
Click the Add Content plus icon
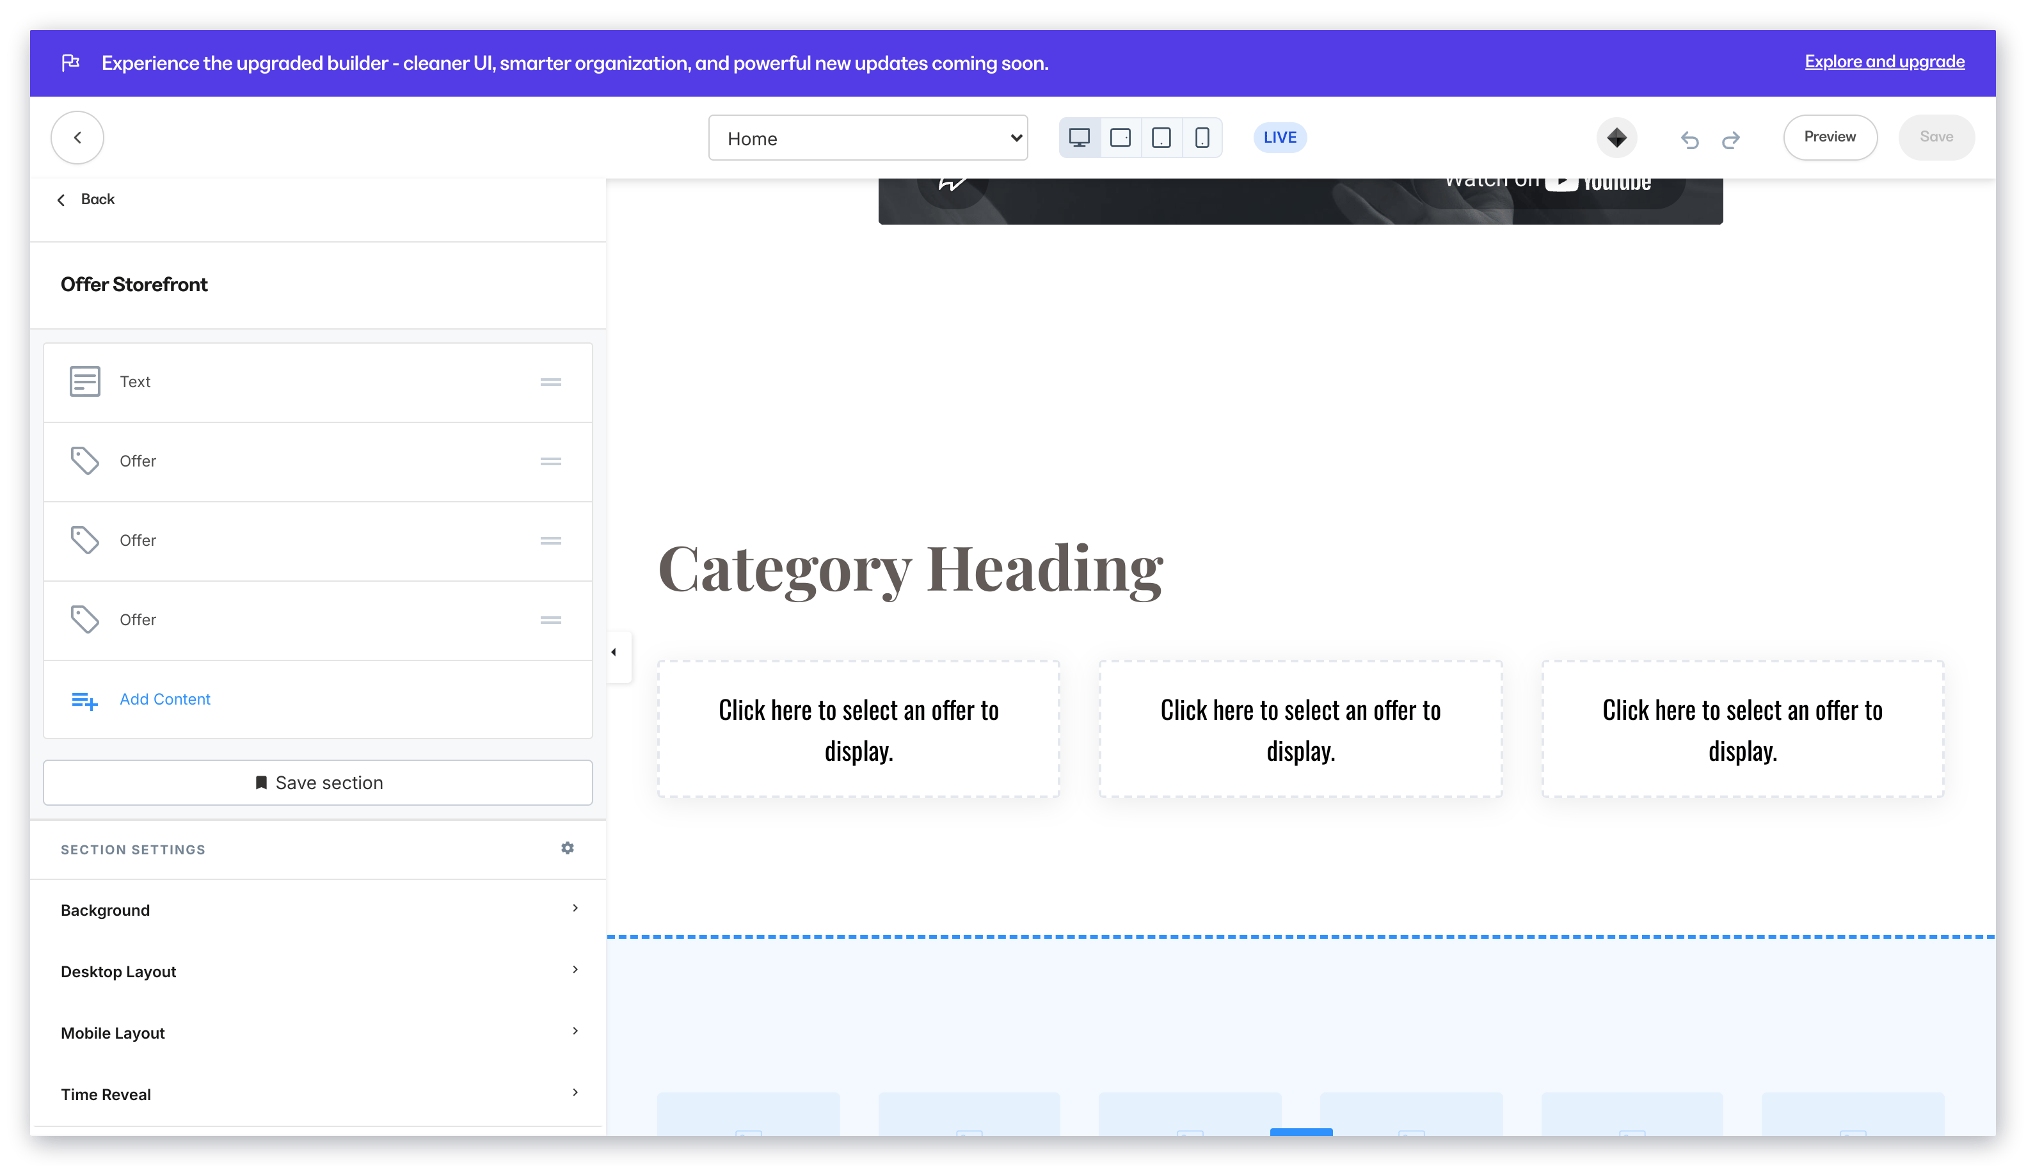85,701
